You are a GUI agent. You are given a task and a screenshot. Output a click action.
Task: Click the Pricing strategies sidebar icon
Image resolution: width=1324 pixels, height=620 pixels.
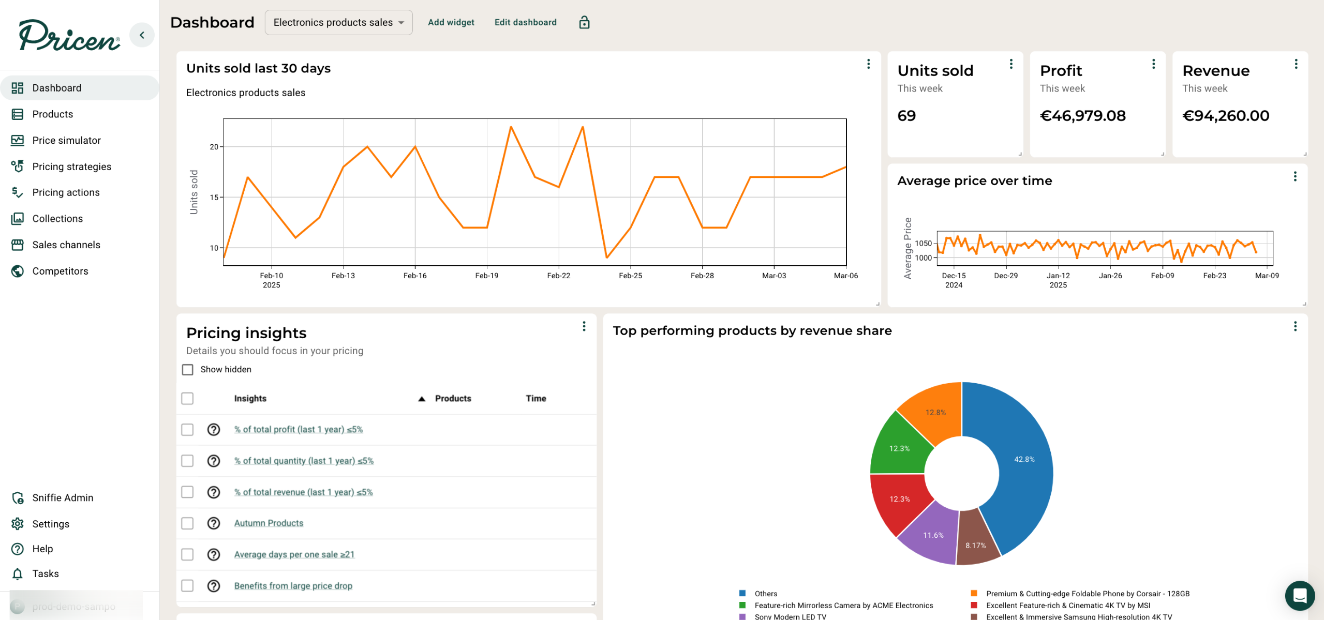[18, 167]
